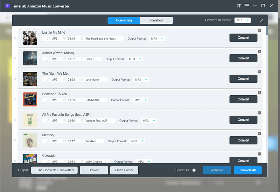Expand 'Convert all files to' MP3 dropdown
280x192 pixels.
click(x=243, y=20)
